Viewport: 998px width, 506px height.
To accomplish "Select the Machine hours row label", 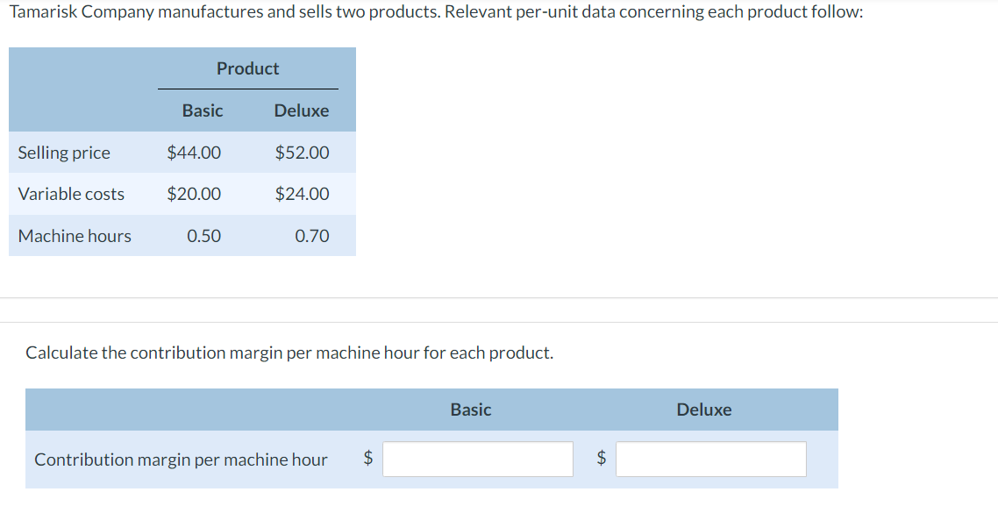I will tap(75, 236).
